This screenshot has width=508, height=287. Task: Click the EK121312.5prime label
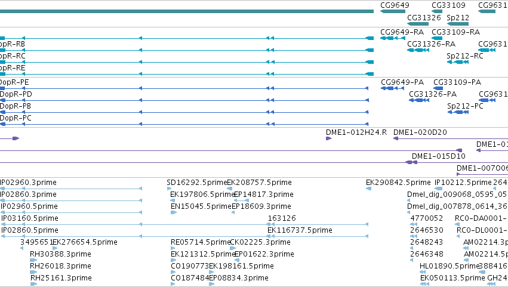pyautogui.click(x=202, y=254)
